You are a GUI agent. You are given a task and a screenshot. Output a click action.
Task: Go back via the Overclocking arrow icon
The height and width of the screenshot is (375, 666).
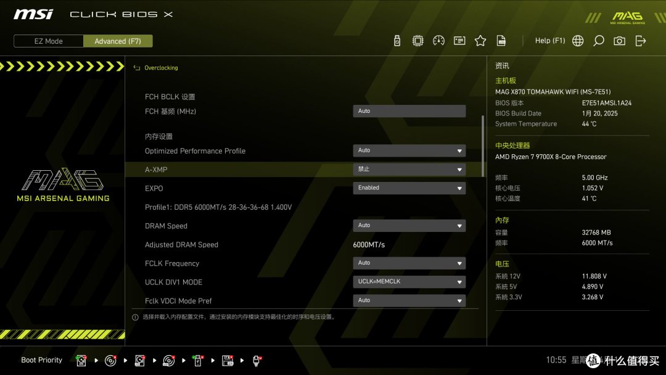click(x=137, y=67)
